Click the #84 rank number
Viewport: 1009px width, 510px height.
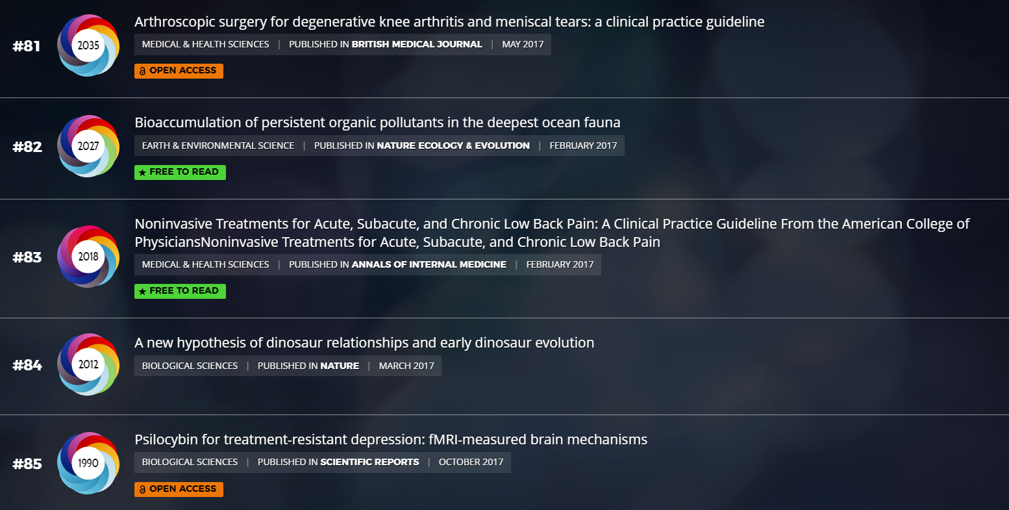point(27,365)
